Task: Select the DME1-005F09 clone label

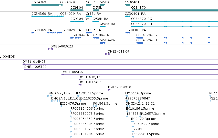Action: (x=35, y=67)
